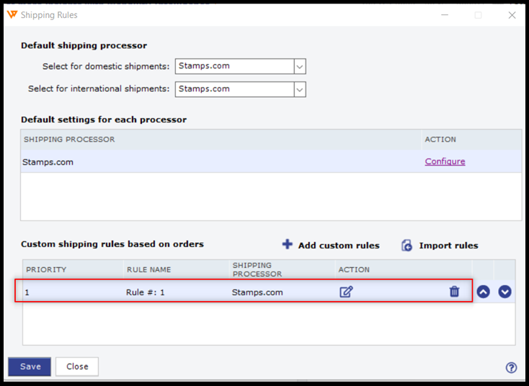Click the edit icon for Rule #: 1
The width and height of the screenshot is (529, 386).
point(346,292)
